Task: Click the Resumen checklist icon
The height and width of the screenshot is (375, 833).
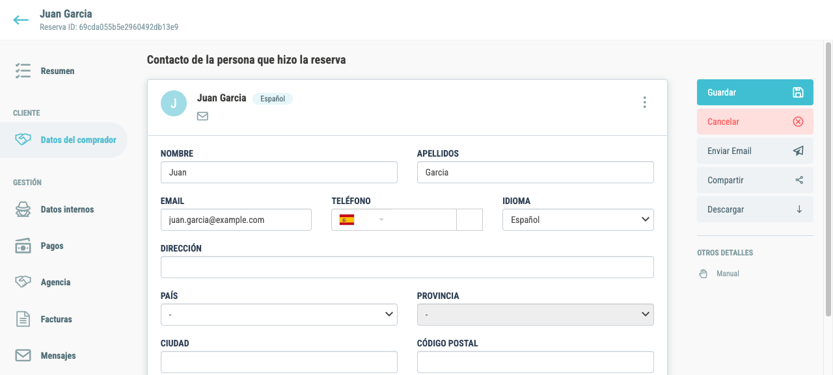Action: [x=23, y=71]
